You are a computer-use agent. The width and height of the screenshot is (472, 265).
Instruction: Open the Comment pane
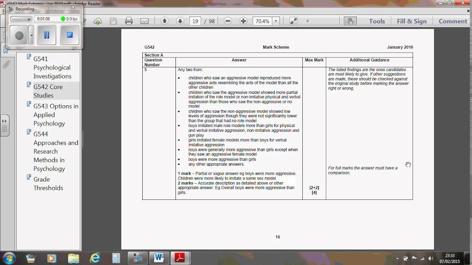[x=453, y=21]
